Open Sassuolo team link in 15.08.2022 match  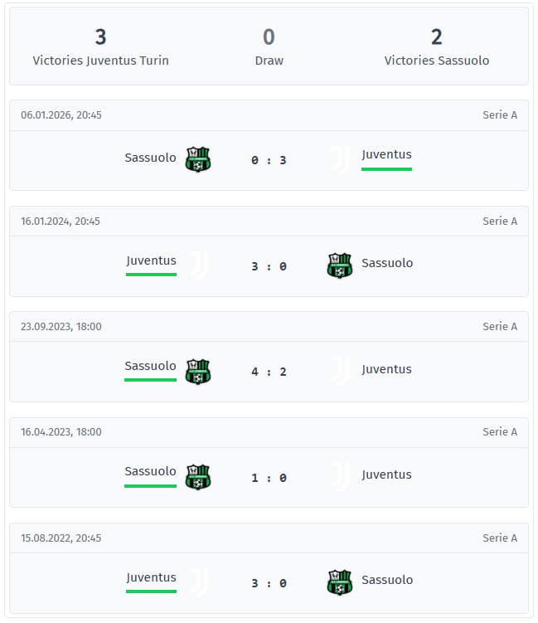pos(387,580)
